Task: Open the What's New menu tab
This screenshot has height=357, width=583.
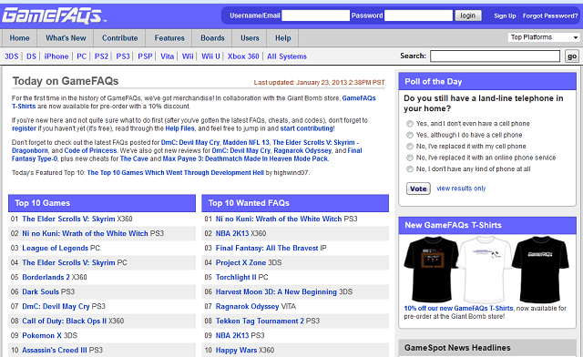Action: pos(66,38)
